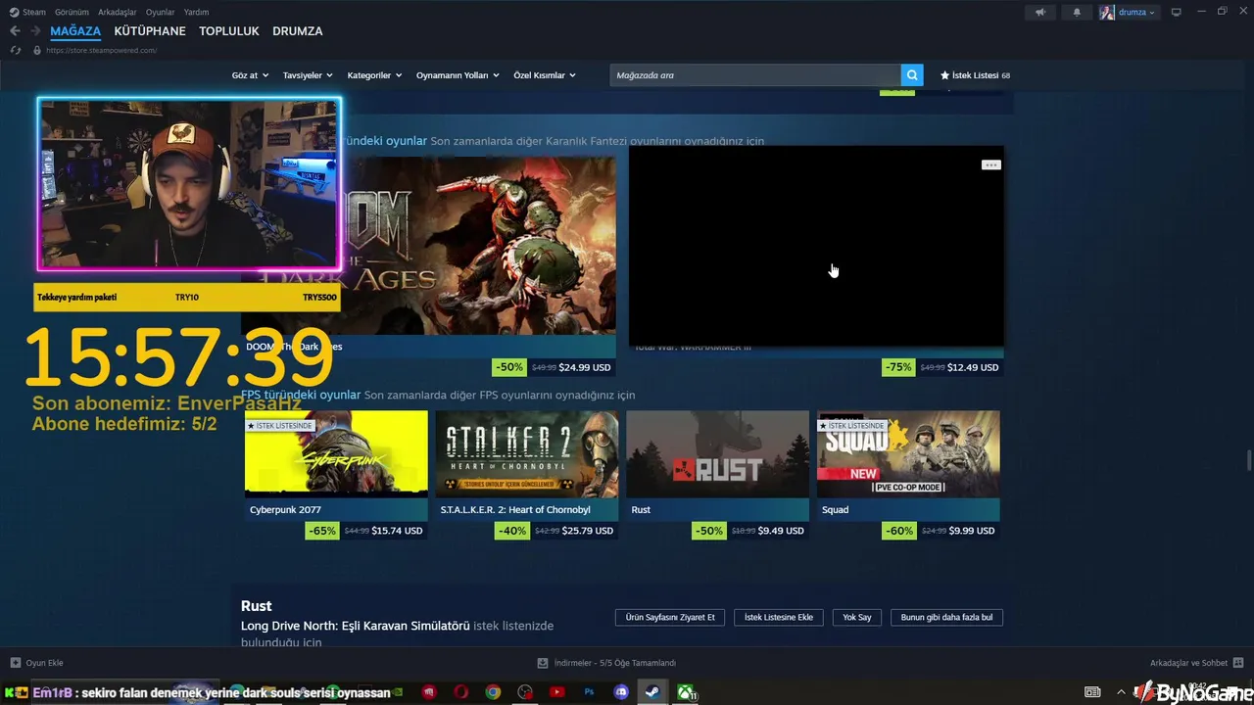Expand the Özel Kısımlar dropdown
1254x705 pixels.
545,75
